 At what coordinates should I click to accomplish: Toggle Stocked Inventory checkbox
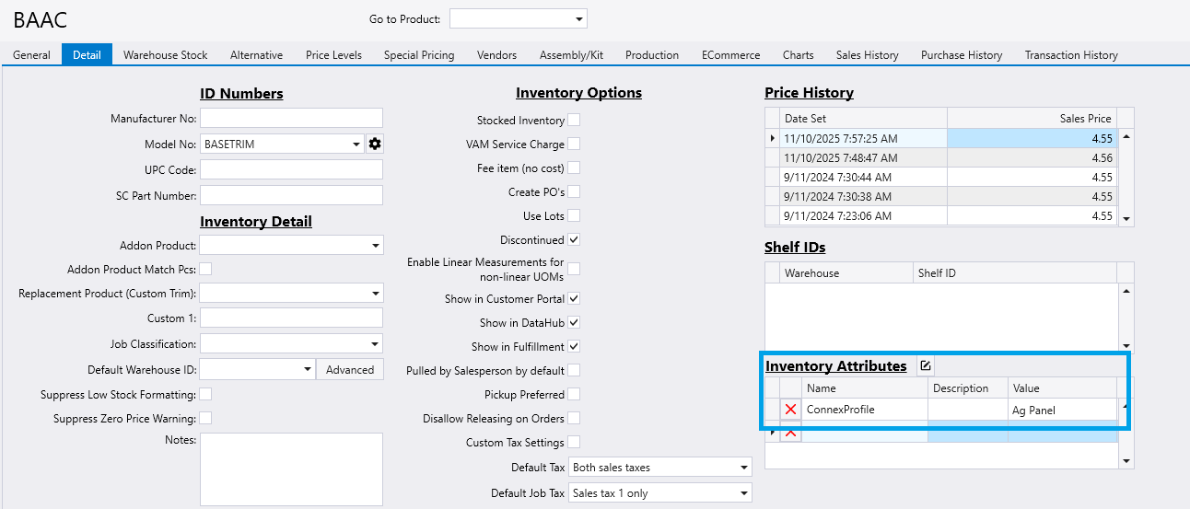574,120
